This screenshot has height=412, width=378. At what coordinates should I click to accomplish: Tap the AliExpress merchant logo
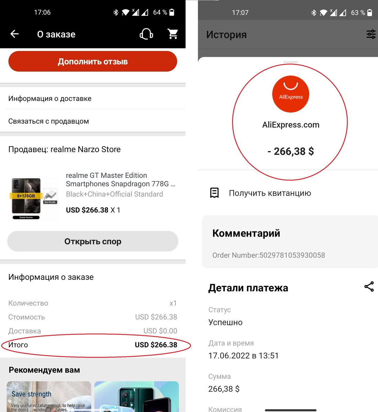click(x=291, y=94)
